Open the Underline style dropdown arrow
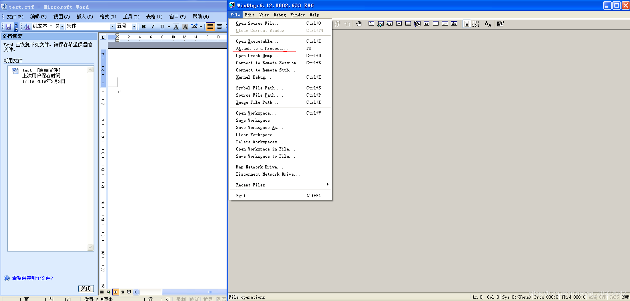630x301 pixels. pyautogui.click(x=169, y=27)
